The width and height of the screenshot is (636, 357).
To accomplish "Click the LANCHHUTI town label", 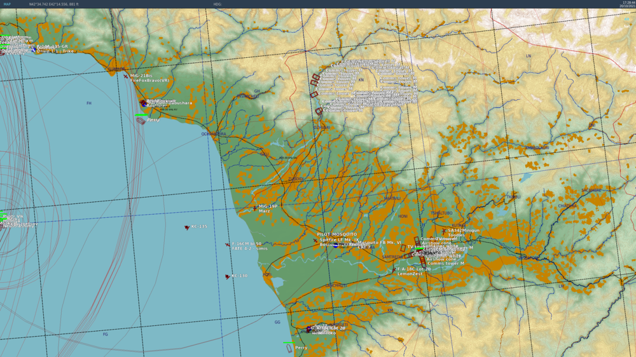I will tap(336, 286).
